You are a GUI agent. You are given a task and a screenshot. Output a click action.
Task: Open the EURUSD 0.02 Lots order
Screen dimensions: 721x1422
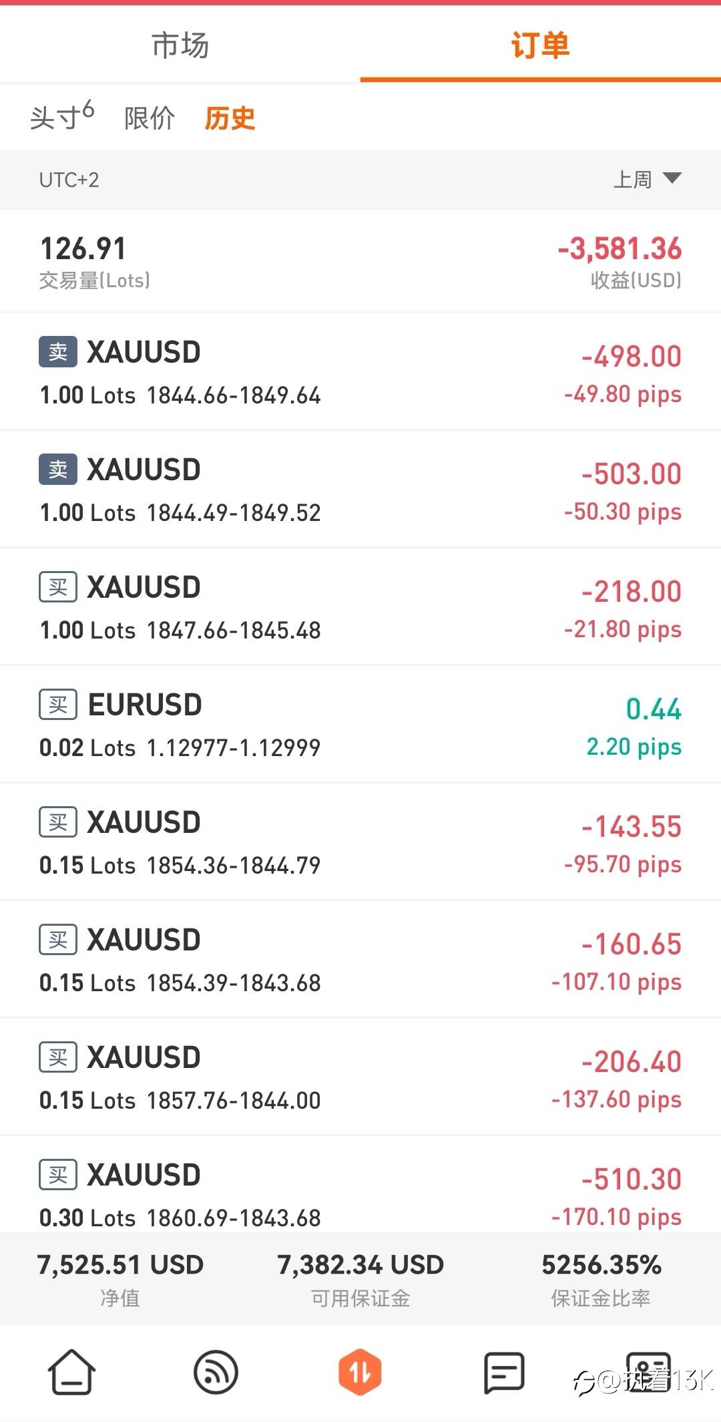pyautogui.click(x=360, y=724)
